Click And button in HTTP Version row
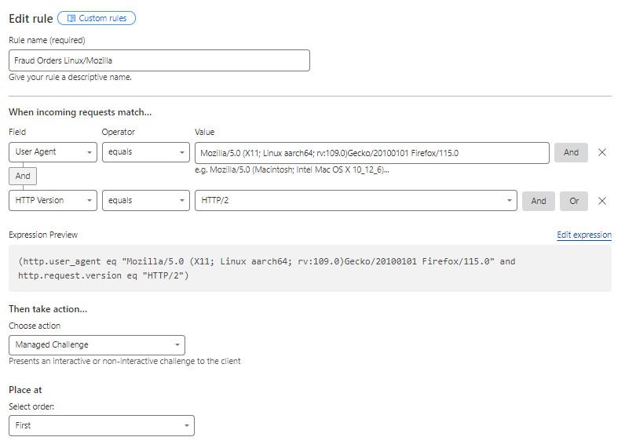Viewport: 625px width, 448px height. (x=538, y=201)
